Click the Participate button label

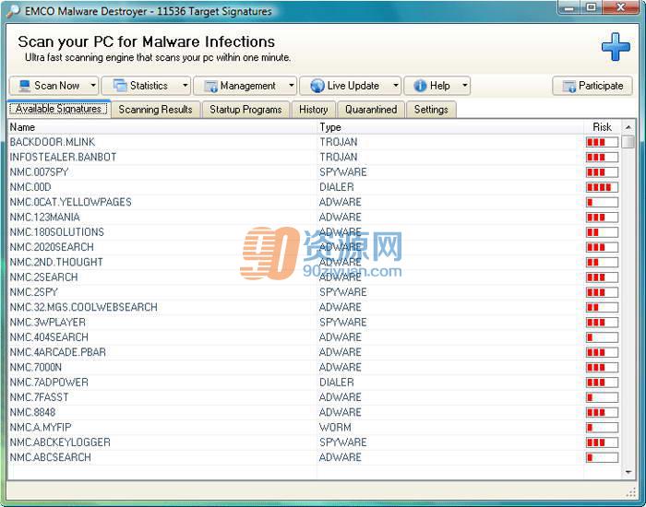pos(601,86)
